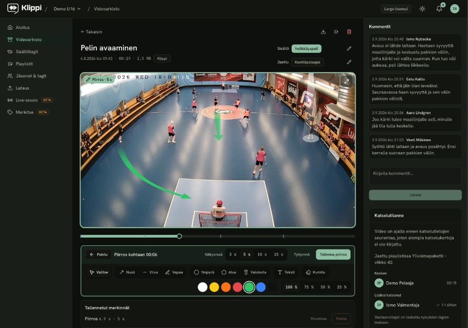Image resolution: width=468 pixels, height=328 pixels.
Task: Click Tyhjennä to clear the drawing
Action: click(302, 254)
